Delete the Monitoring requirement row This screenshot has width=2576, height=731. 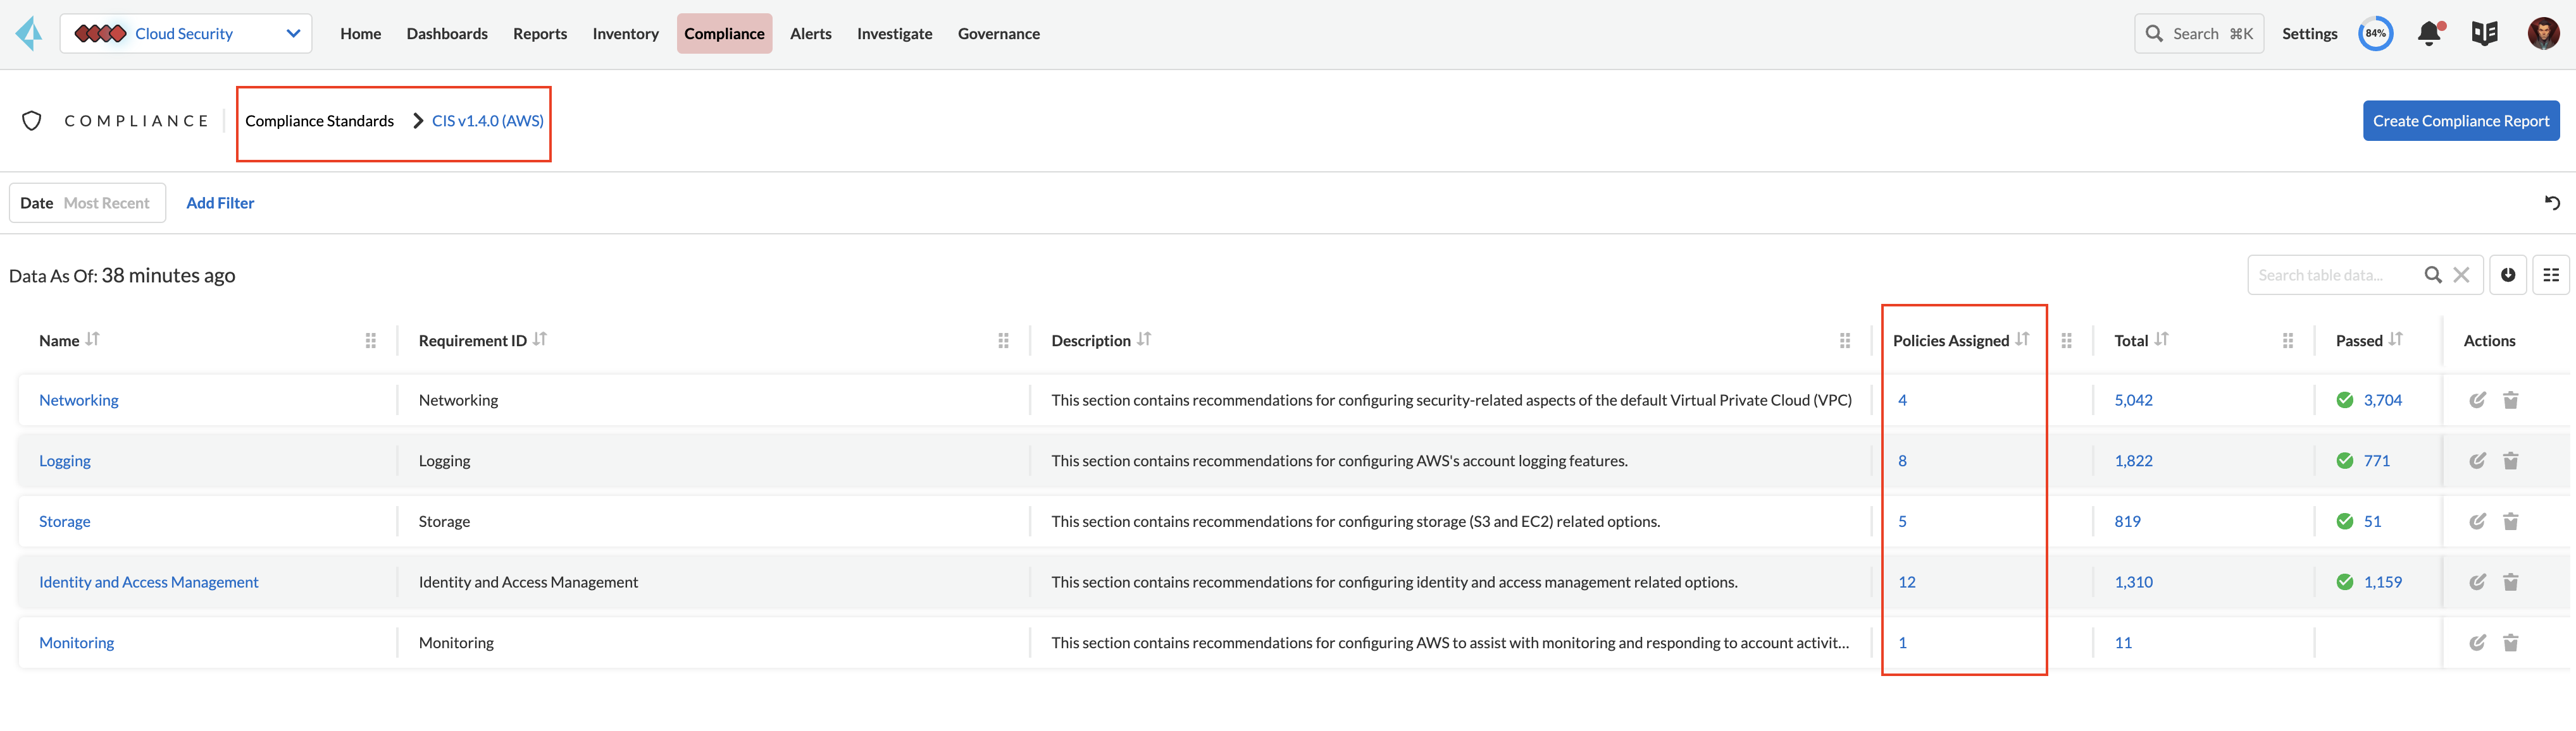tap(2510, 643)
